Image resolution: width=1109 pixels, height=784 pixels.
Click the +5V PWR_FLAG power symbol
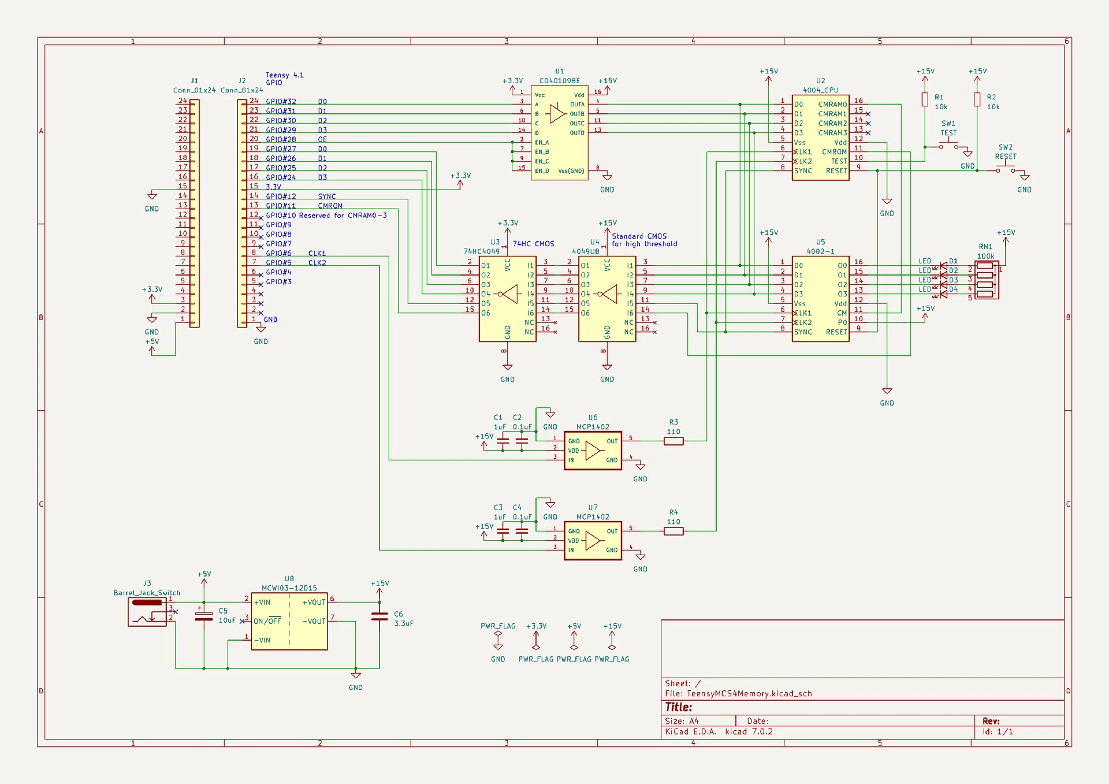(x=574, y=640)
